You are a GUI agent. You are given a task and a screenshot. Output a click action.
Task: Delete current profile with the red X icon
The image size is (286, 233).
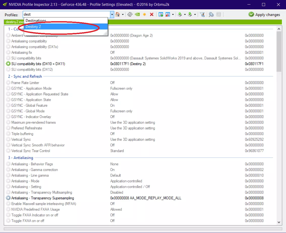[x=152, y=14]
